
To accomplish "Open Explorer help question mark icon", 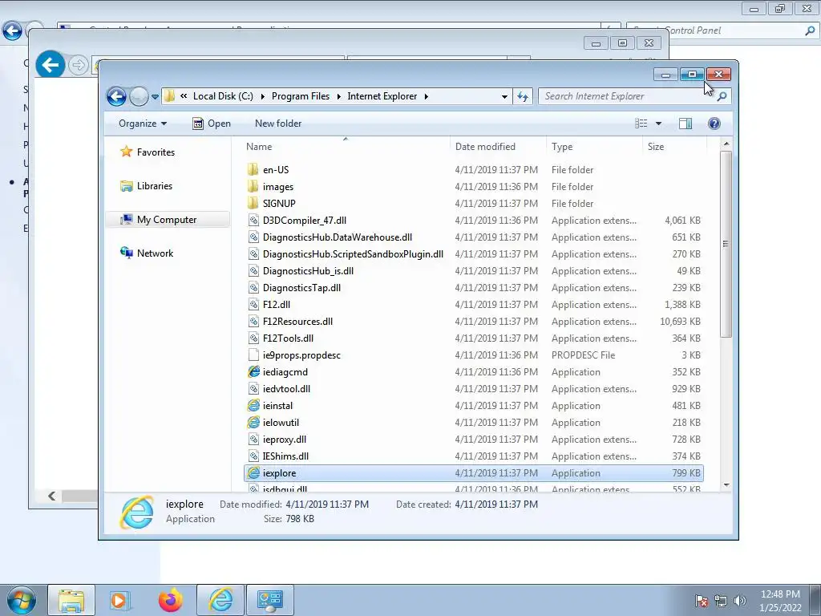I will tap(714, 124).
